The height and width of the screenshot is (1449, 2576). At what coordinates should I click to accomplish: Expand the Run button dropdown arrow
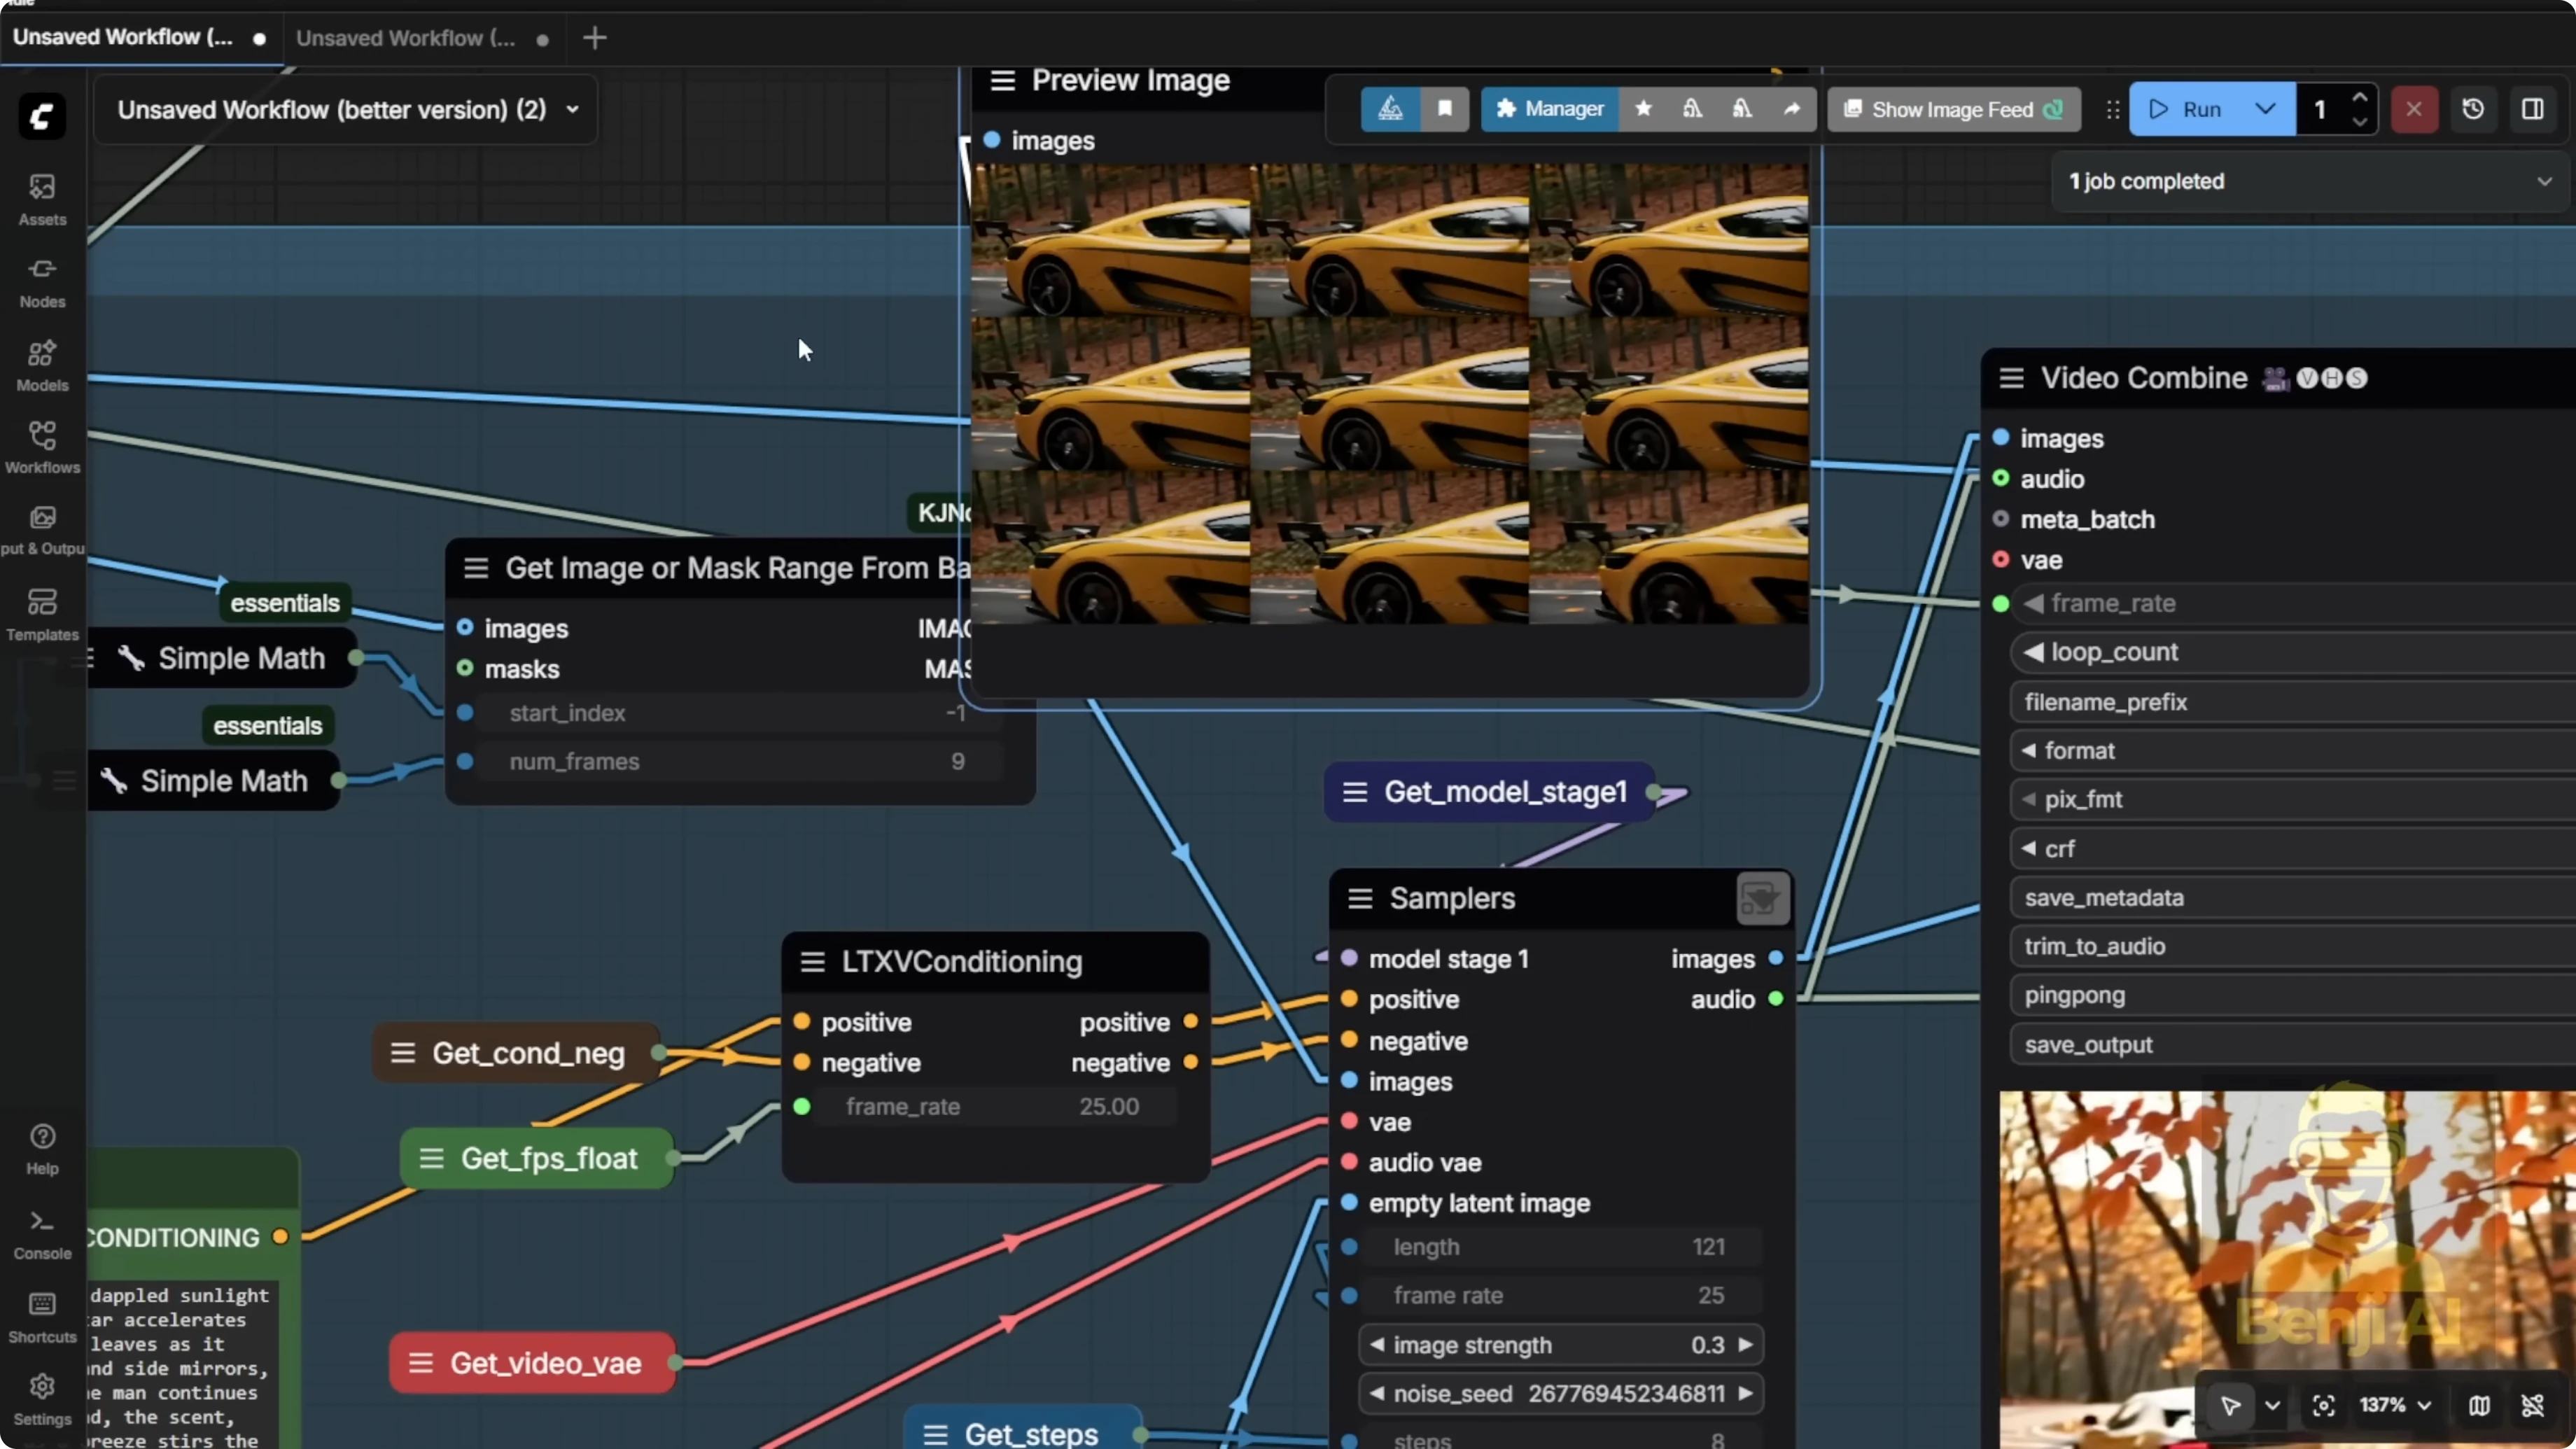2265,109
